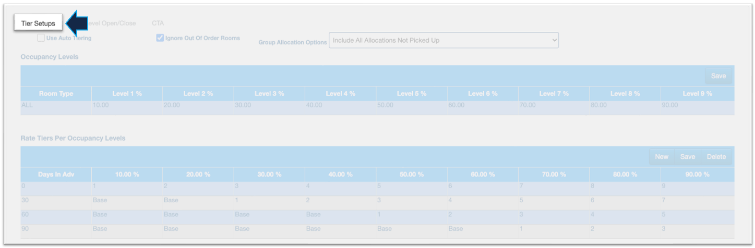Edit Level 5 % value 50.00
The image size is (755, 248).
tap(411, 105)
